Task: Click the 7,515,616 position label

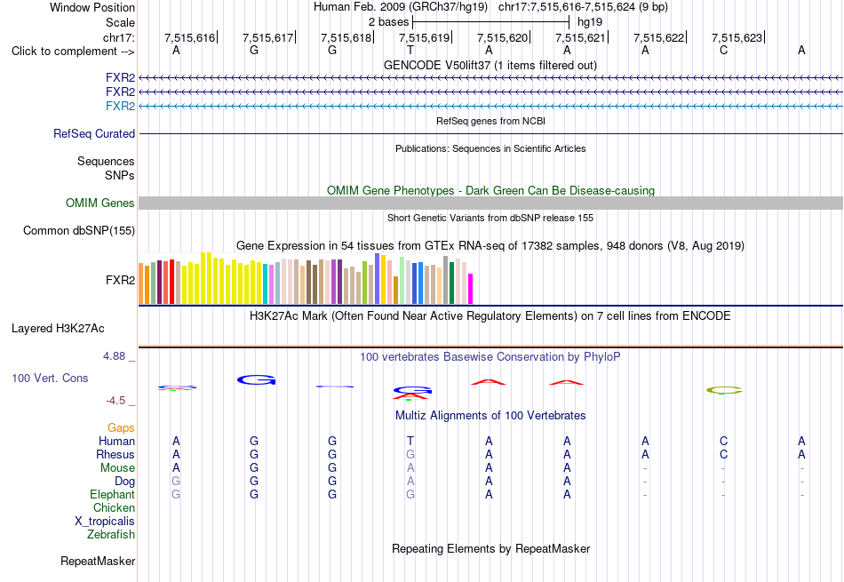Action: [x=189, y=37]
